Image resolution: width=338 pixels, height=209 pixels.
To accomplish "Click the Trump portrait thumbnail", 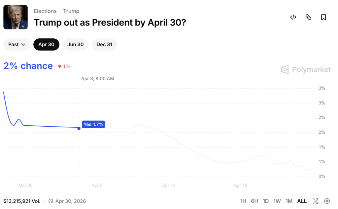I will point(16,17).
